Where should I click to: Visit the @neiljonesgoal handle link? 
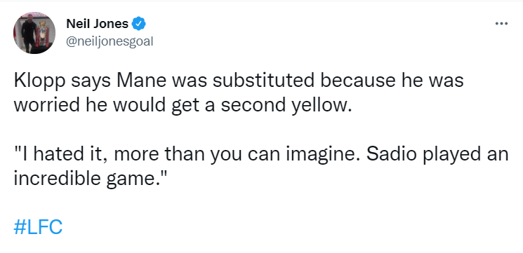[x=110, y=41]
